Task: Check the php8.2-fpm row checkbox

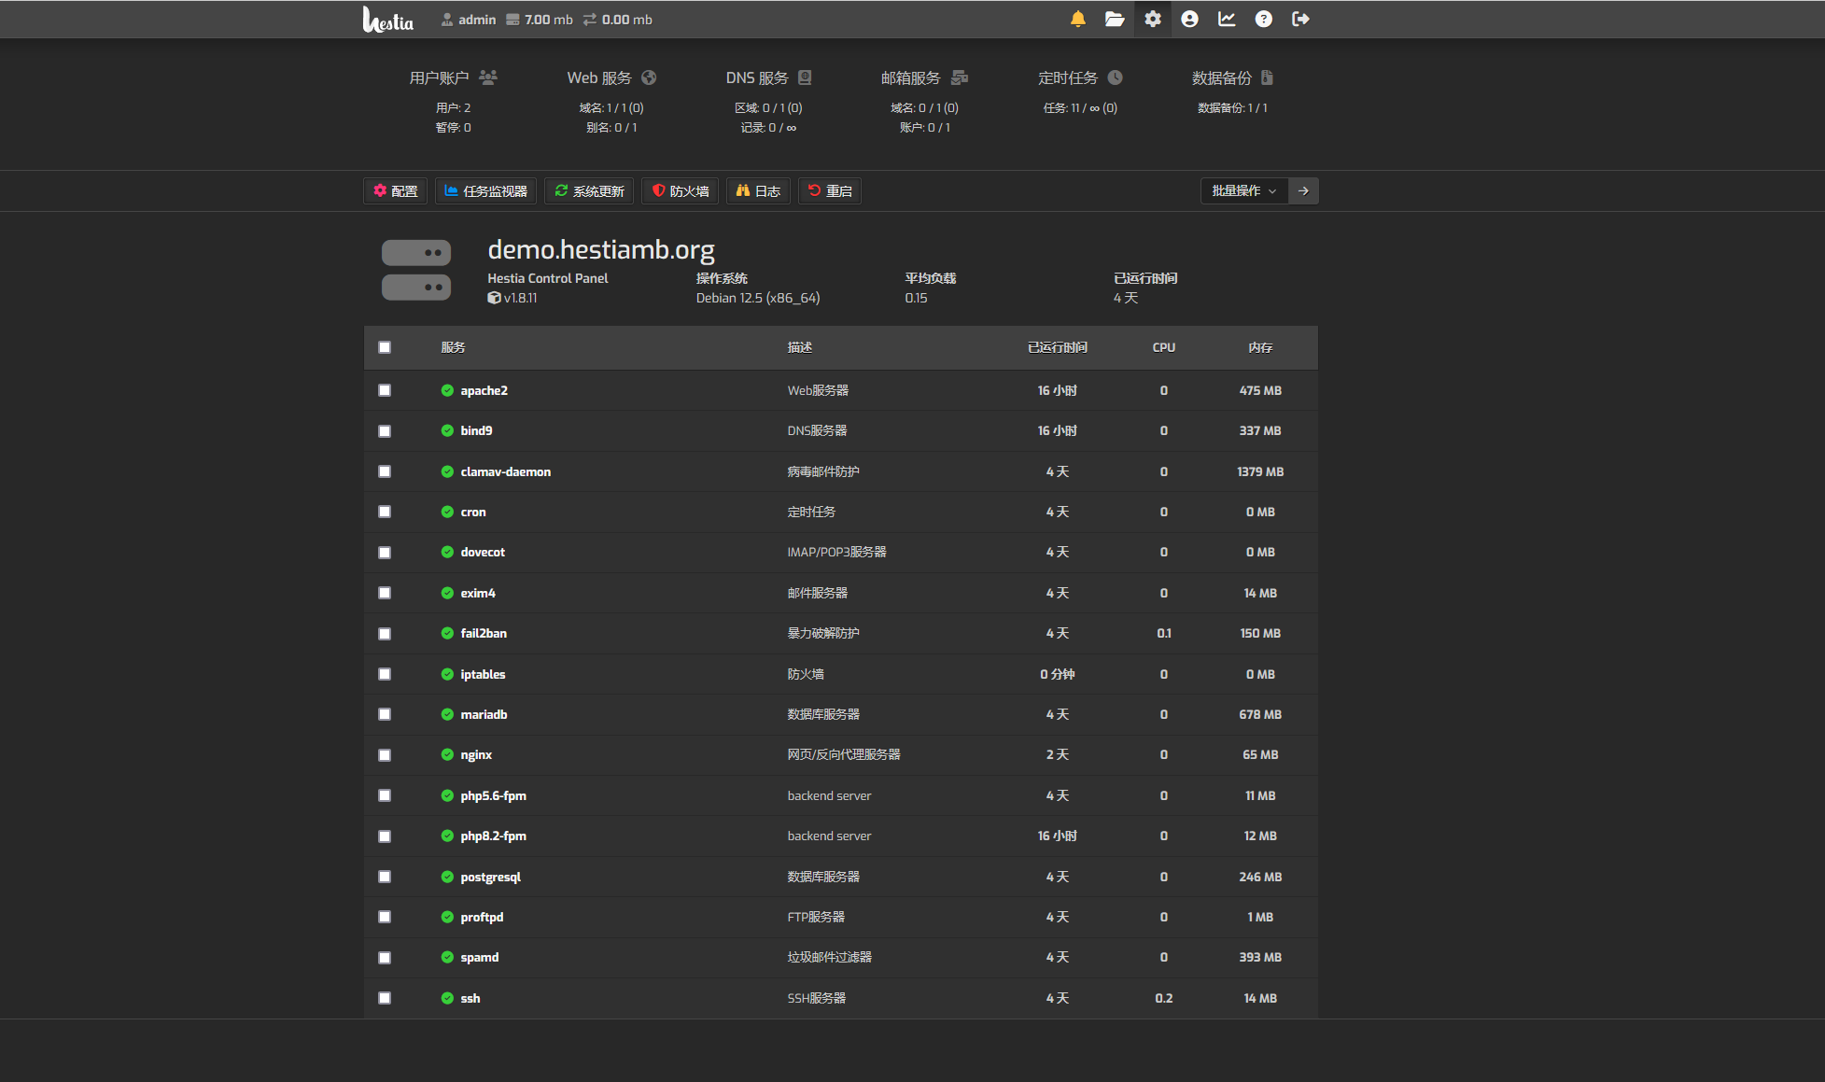Action: click(x=385, y=836)
